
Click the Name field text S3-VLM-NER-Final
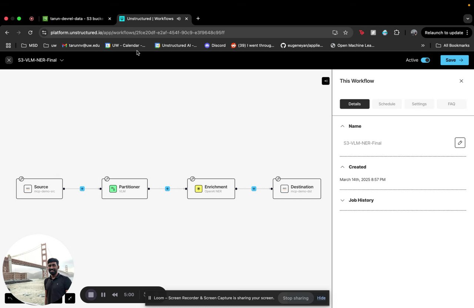coord(363,143)
